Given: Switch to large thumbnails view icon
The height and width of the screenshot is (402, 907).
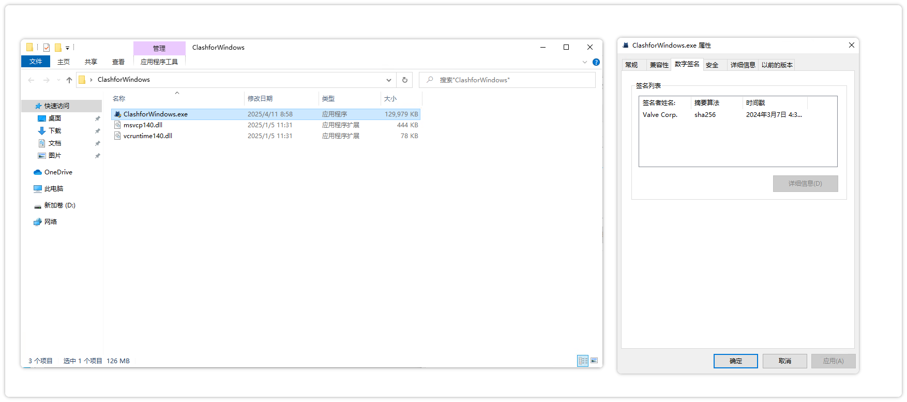Looking at the screenshot, I should 594,361.
